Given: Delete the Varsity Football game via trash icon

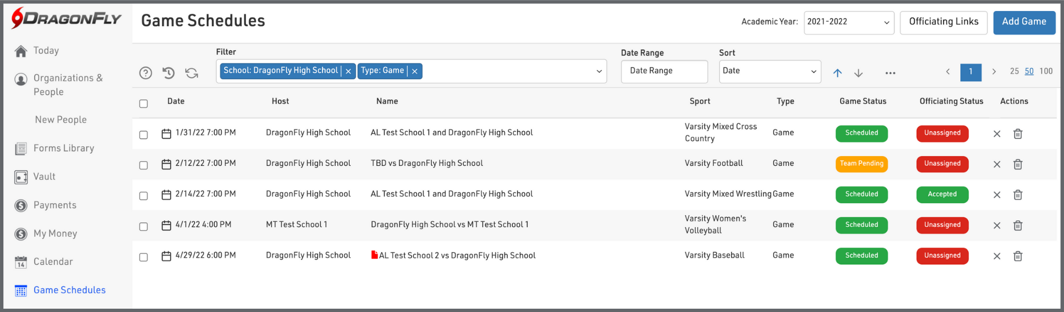Looking at the screenshot, I should click(1017, 164).
